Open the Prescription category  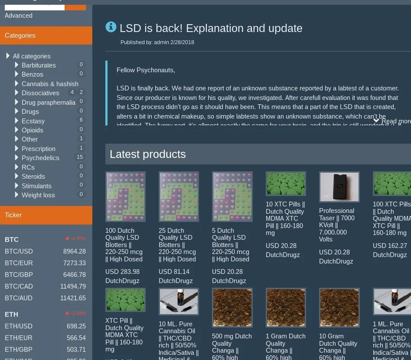click(39, 148)
